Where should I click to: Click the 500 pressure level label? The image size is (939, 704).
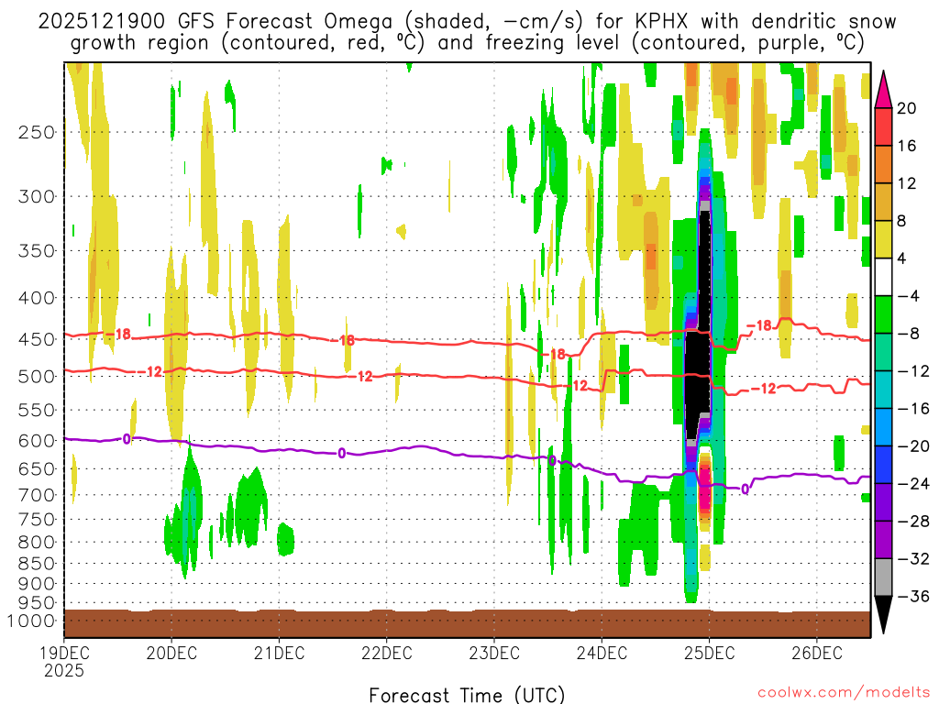tap(37, 377)
